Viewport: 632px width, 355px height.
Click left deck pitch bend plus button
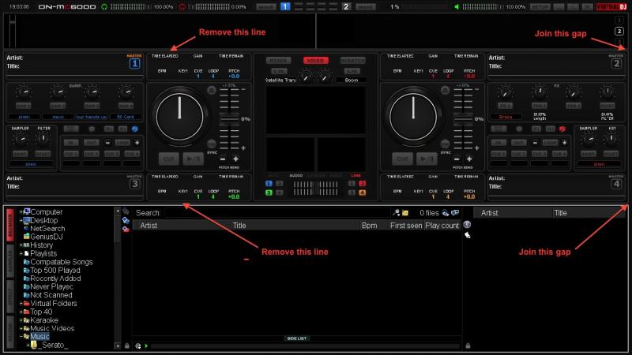pos(235,159)
